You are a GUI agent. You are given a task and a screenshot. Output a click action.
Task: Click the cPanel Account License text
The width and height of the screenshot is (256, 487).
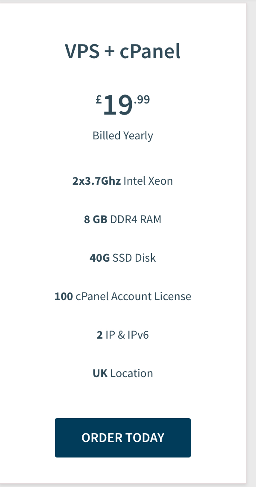point(133,296)
